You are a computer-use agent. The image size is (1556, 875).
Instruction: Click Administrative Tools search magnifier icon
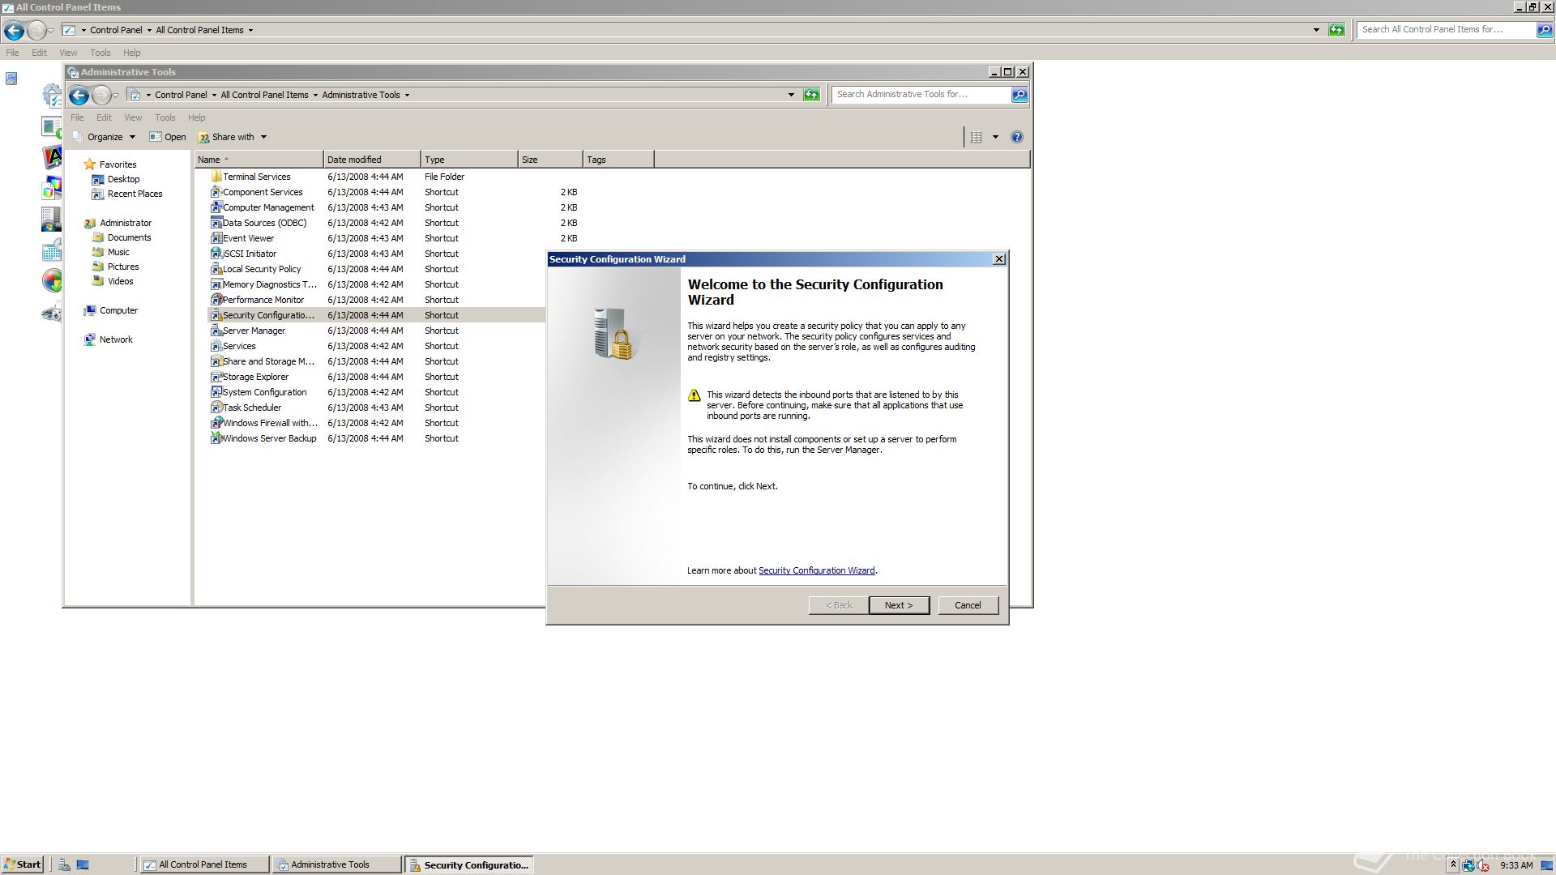pos(1020,95)
